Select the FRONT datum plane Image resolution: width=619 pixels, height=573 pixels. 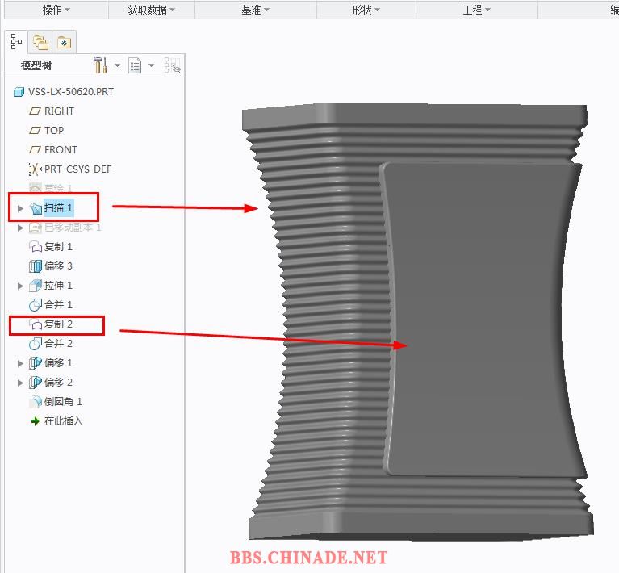pos(61,149)
